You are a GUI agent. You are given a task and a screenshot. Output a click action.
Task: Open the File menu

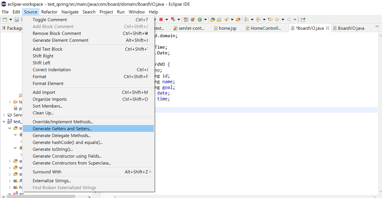(5, 12)
